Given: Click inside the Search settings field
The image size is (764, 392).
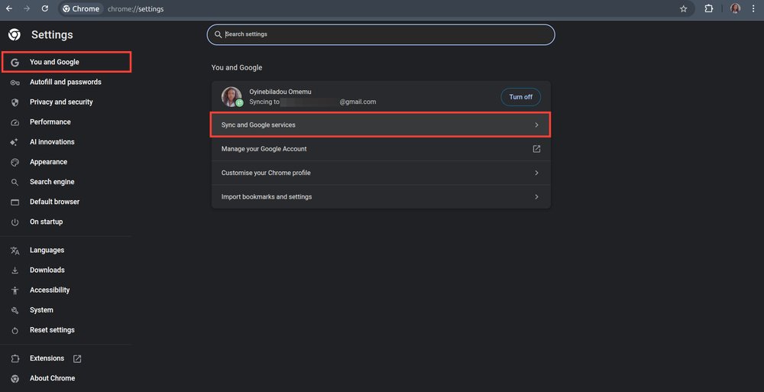Looking at the screenshot, I should click(382, 34).
